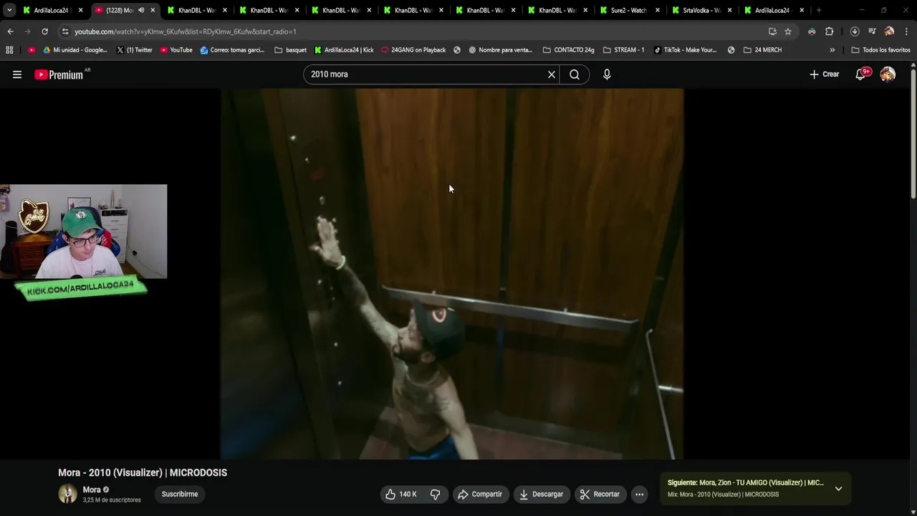Screen dimensions: 917x516
Task: Open (1) Twitter bookmark
Action: click(134, 50)
